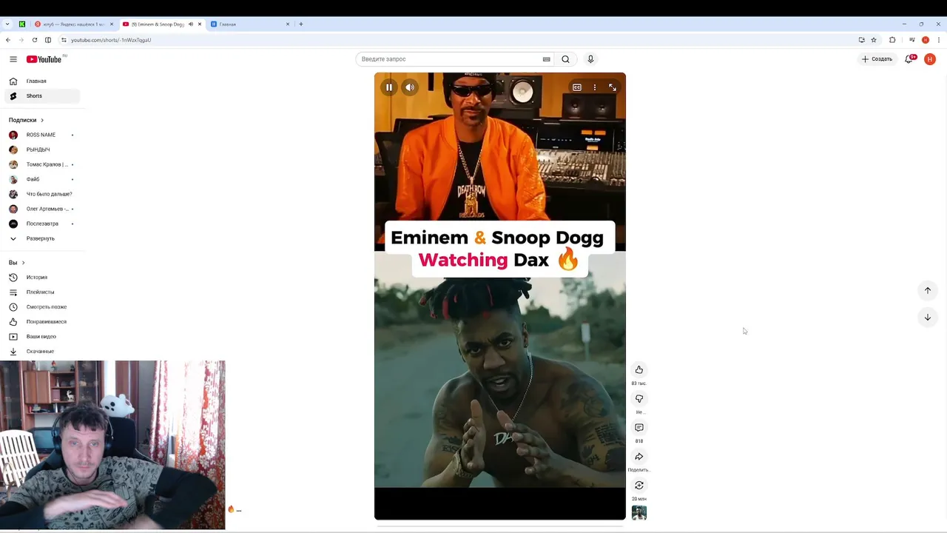The height and width of the screenshot is (533, 947).
Task: Click the YouTube logo
Action: (x=44, y=59)
